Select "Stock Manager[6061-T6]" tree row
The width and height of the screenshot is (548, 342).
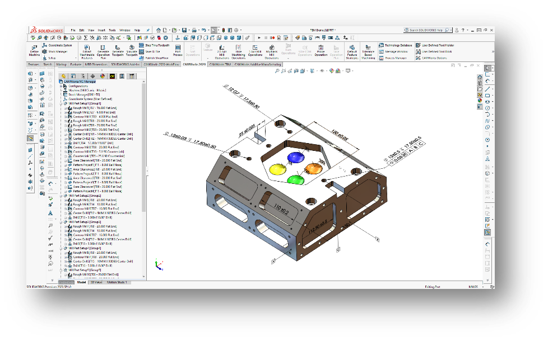tap(82, 94)
